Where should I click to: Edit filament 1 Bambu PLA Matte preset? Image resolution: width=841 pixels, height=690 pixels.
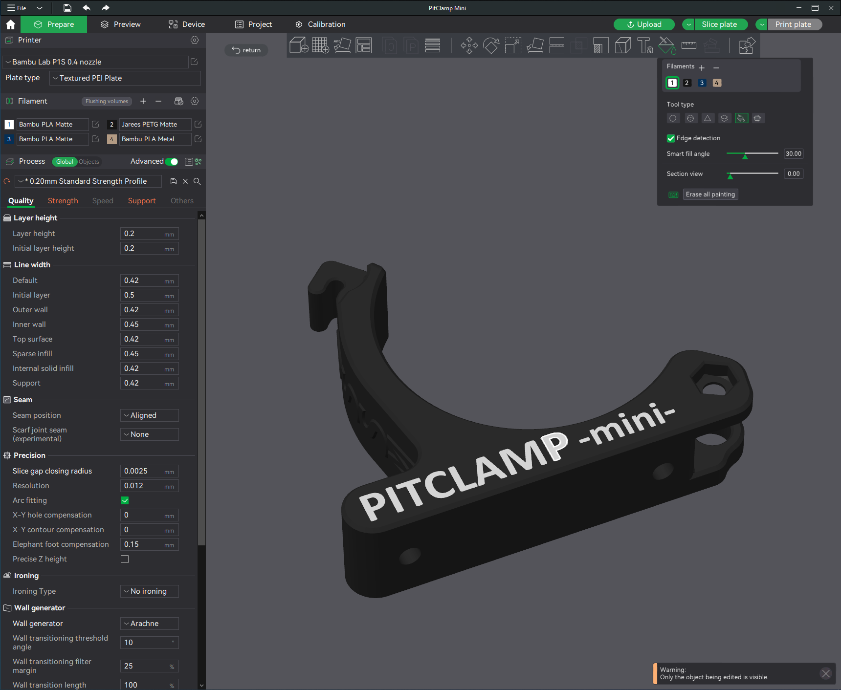95,125
